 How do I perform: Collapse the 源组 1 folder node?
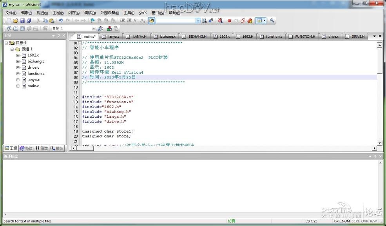coord(12,49)
